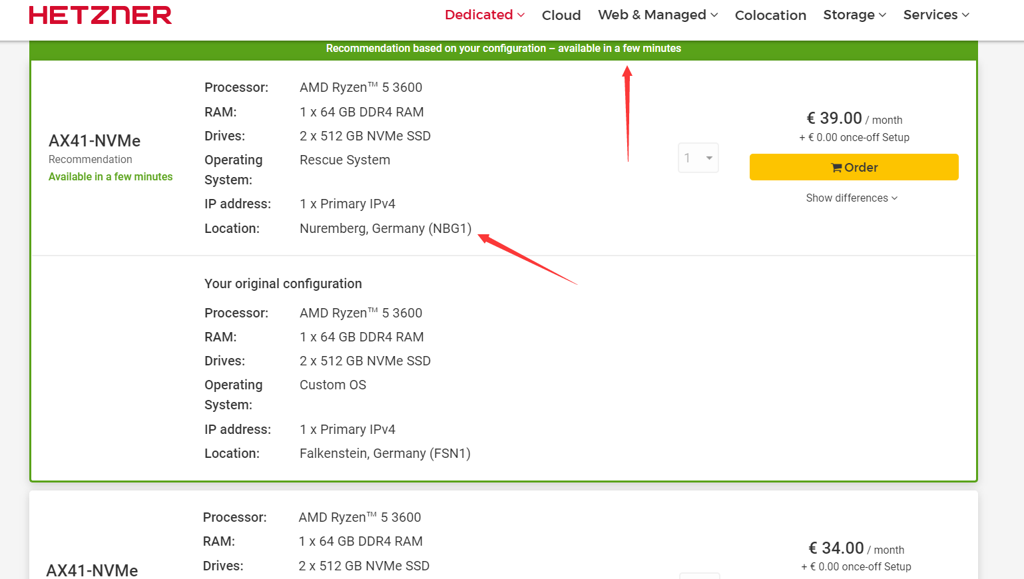This screenshot has height=579, width=1024.
Task: Expand Show differences
Action: (852, 198)
